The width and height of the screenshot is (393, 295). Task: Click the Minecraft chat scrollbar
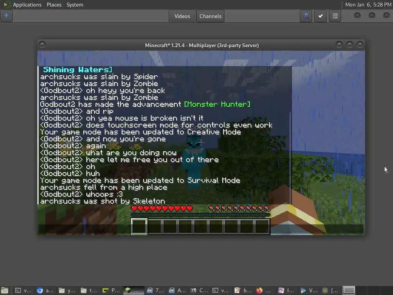point(290,158)
